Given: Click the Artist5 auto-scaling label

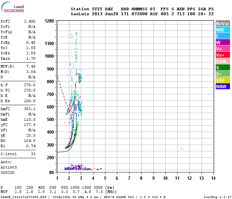Looking at the screenshot, I should pos(9,167).
